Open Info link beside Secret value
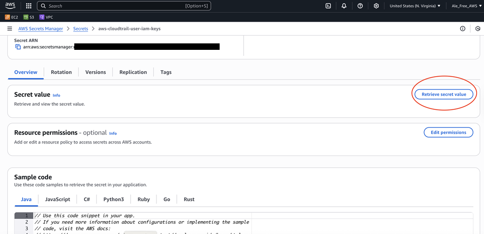This screenshot has width=484, height=234. pos(56,96)
